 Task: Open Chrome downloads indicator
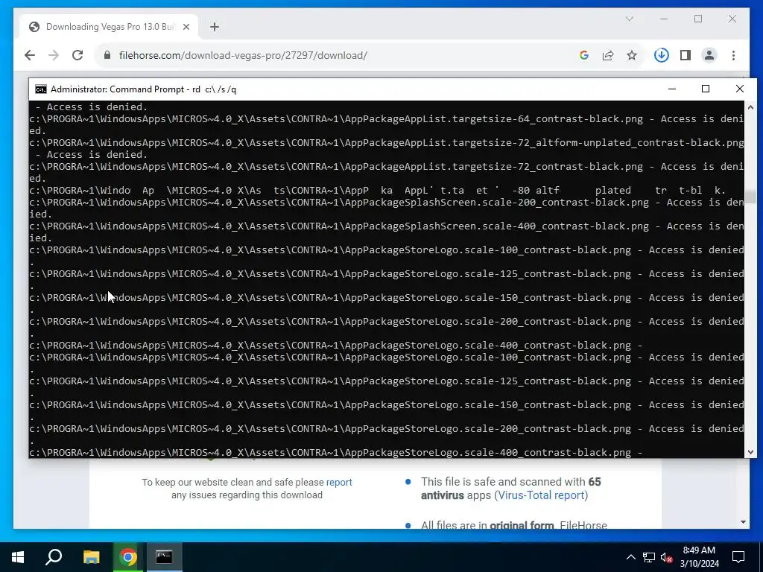click(662, 55)
